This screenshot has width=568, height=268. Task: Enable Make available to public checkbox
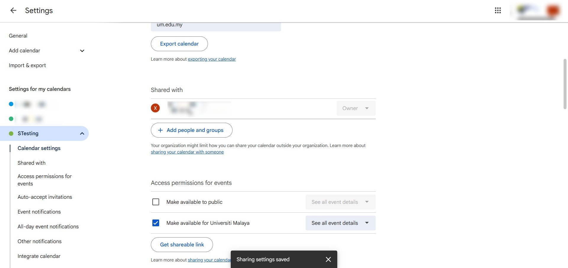coord(156,202)
